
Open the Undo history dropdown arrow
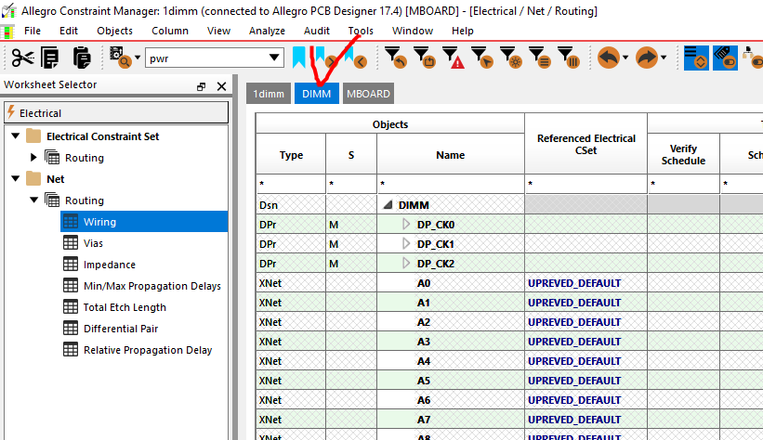[x=625, y=58]
